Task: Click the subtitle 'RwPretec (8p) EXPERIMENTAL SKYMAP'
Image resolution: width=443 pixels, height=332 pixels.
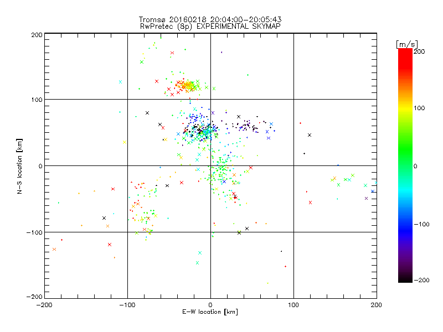Action: [x=210, y=27]
